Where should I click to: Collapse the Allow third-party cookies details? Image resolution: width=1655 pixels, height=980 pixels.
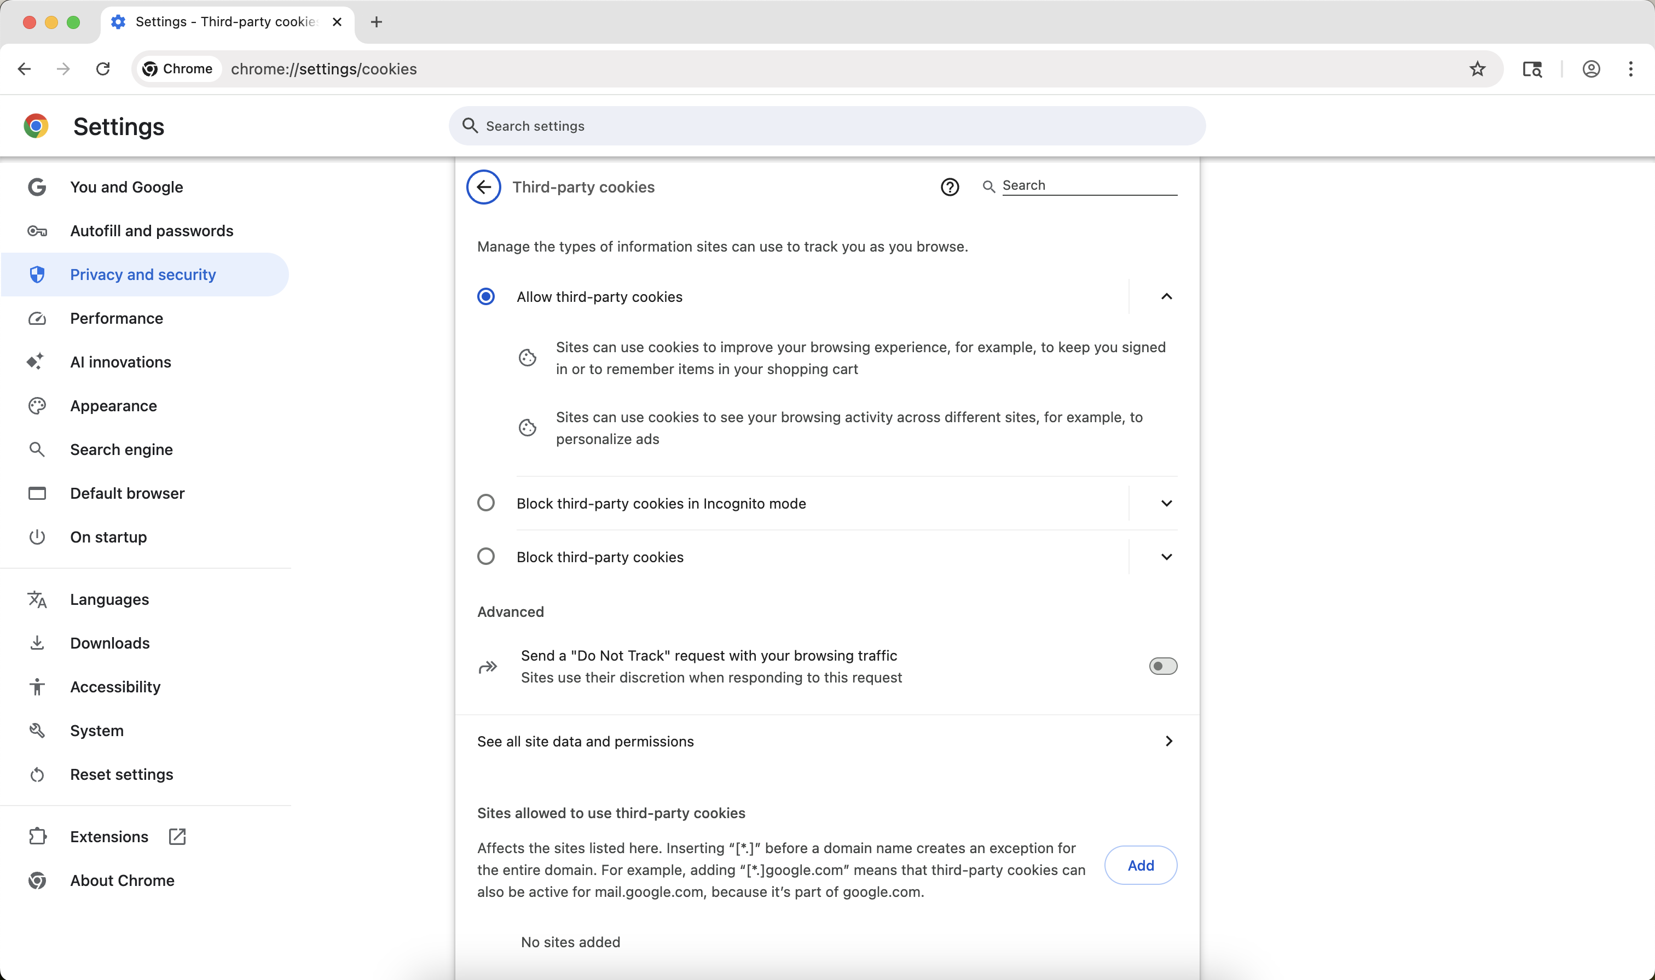[1166, 296]
